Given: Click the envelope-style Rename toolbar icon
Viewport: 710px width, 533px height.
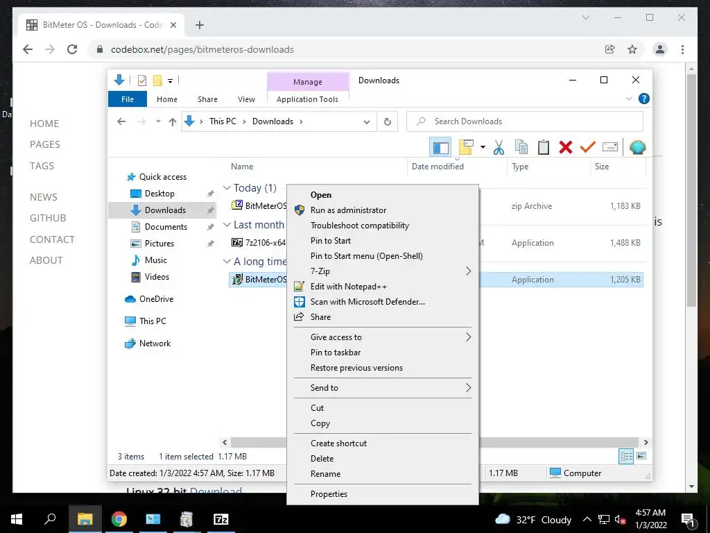Looking at the screenshot, I should coord(610,147).
